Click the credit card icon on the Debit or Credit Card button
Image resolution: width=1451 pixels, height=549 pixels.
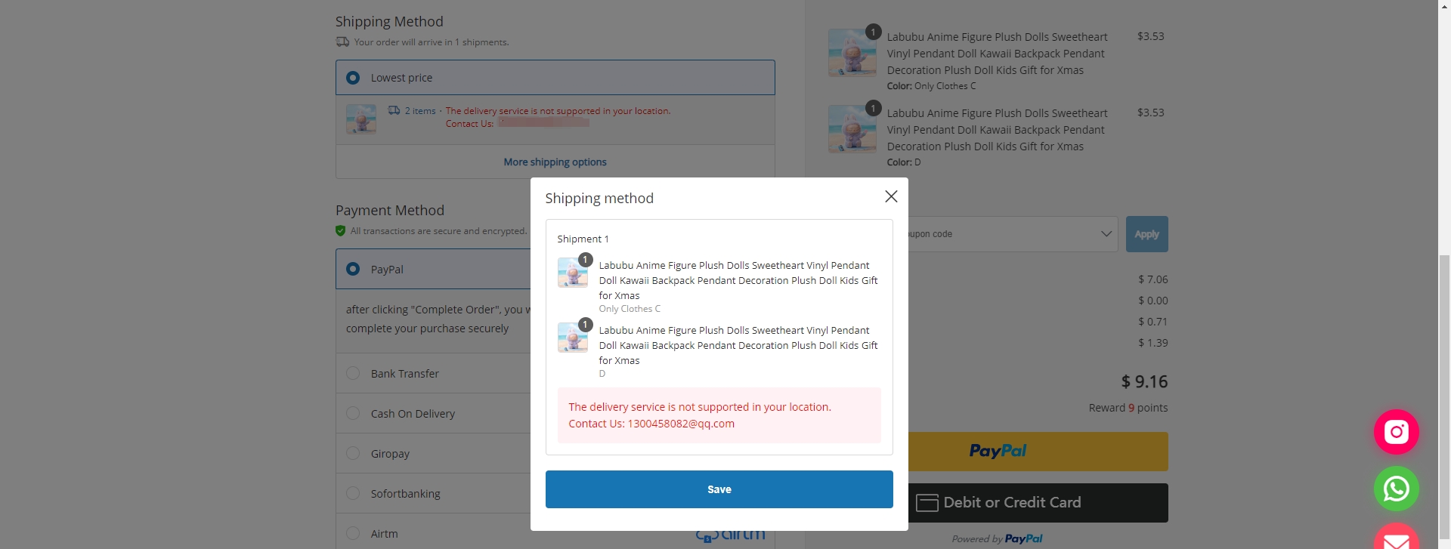point(927,503)
